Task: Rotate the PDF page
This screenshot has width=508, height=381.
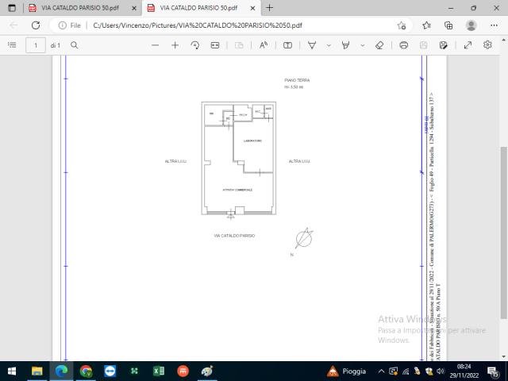Action: [x=195, y=45]
